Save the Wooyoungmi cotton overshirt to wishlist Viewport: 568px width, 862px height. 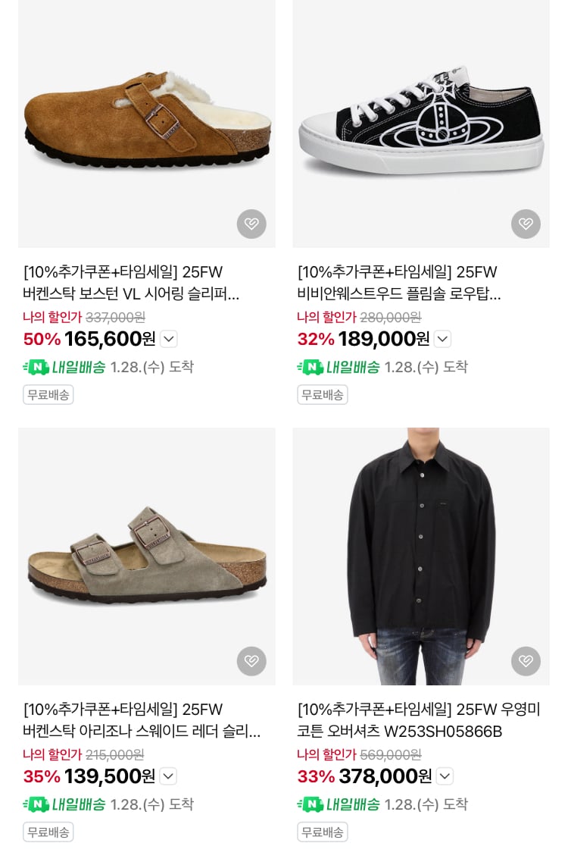(526, 661)
